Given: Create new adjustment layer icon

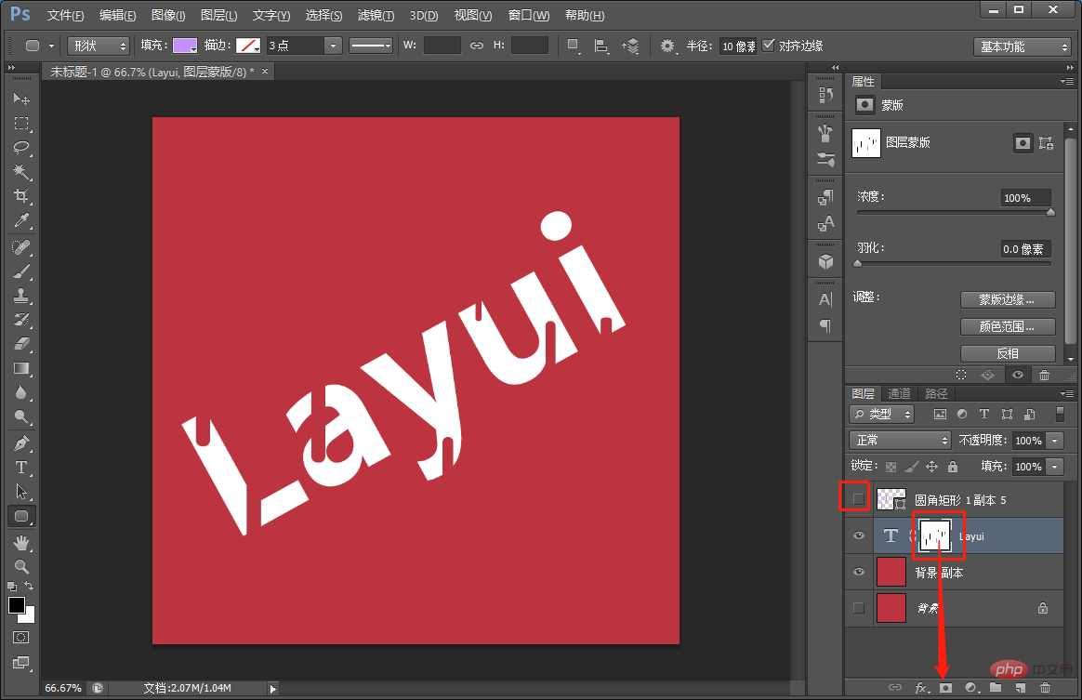Looking at the screenshot, I should [x=971, y=688].
